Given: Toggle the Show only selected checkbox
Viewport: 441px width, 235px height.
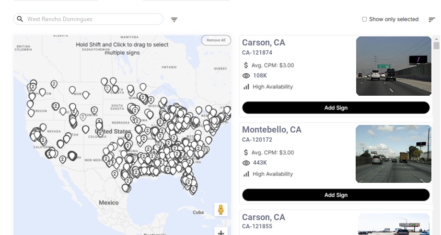Looking at the screenshot, I should pos(364,20).
